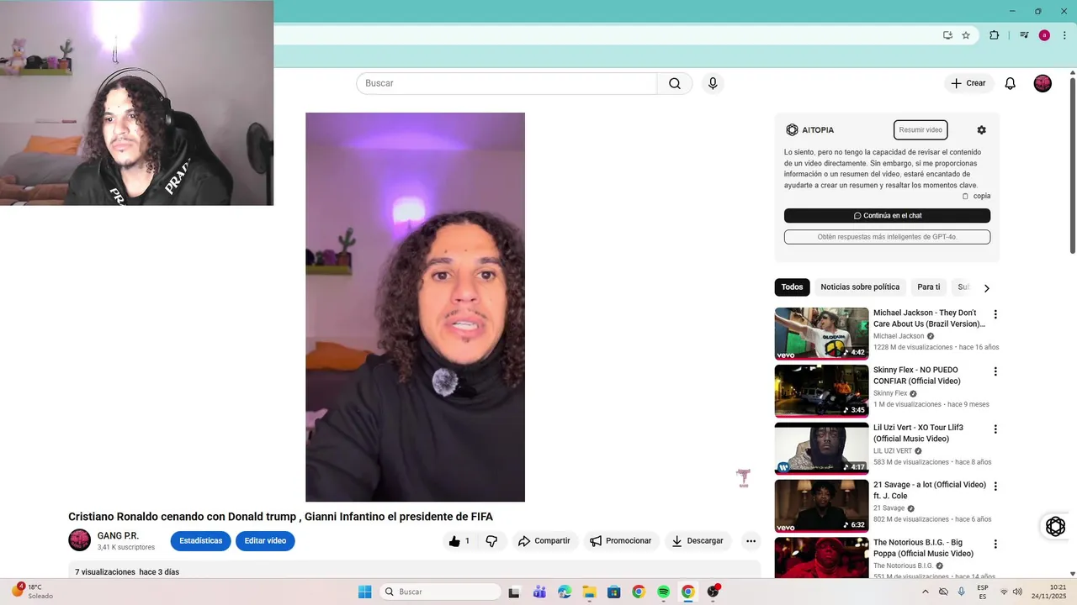Screen dimensions: 1077x605
Task: Click the page vertical scrollbar
Action: [1072, 164]
